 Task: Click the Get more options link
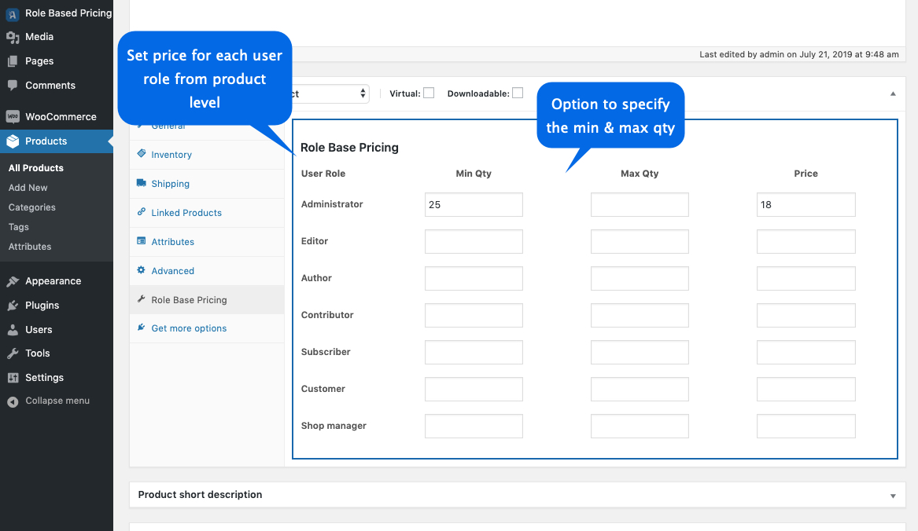[189, 328]
